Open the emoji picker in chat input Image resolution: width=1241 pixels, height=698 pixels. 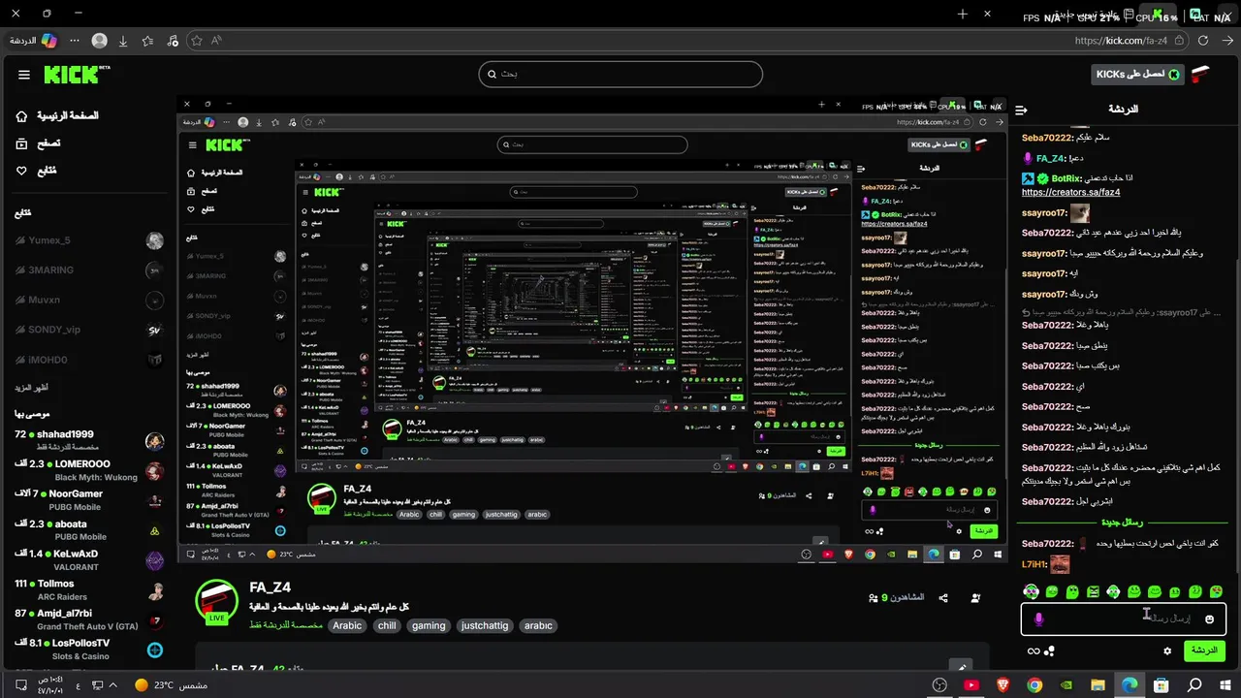coord(1209,619)
